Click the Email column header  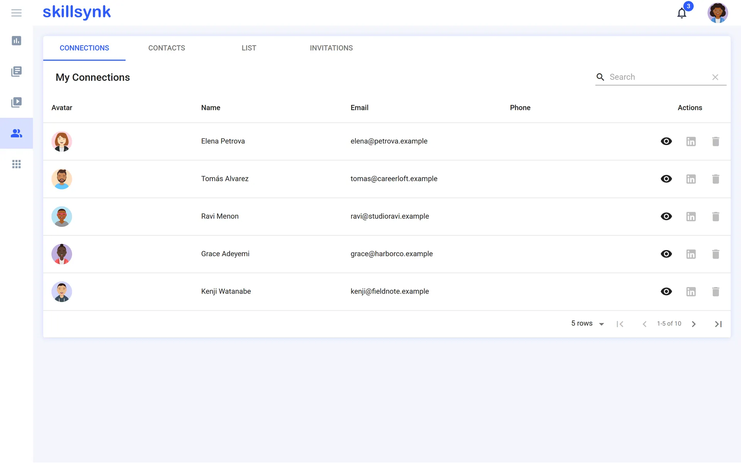point(359,108)
